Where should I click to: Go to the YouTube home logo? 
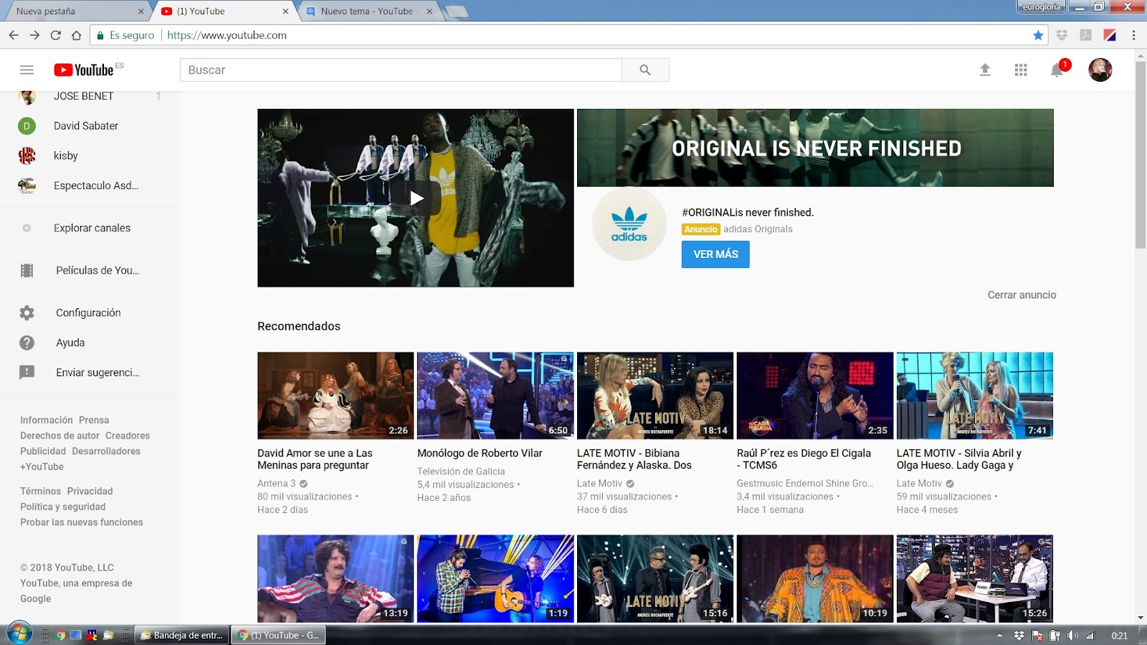tap(84, 70)
